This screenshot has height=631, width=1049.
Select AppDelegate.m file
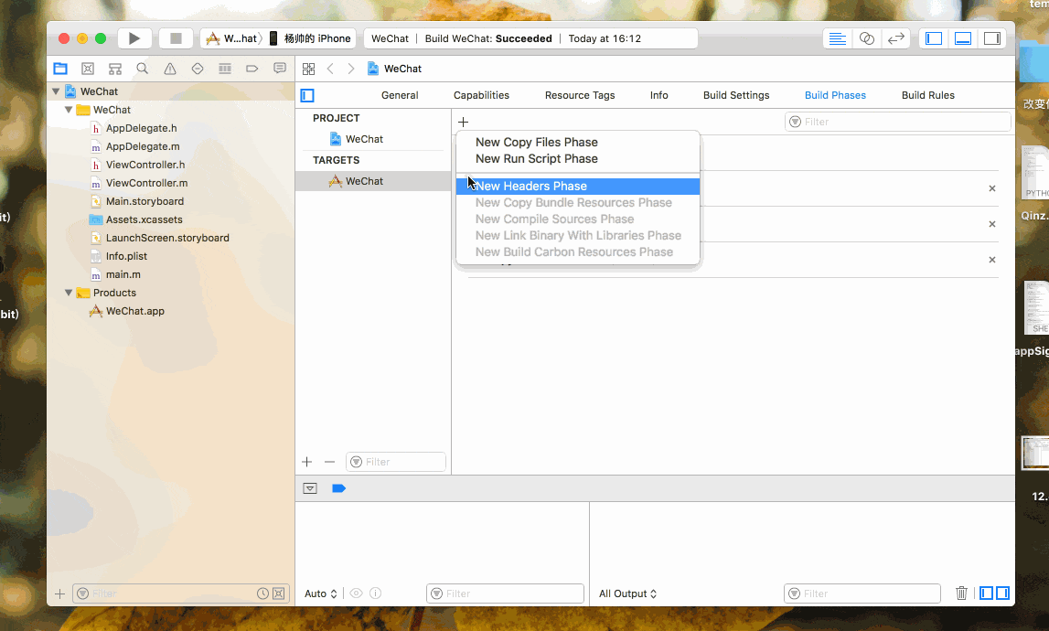point(143,146)
